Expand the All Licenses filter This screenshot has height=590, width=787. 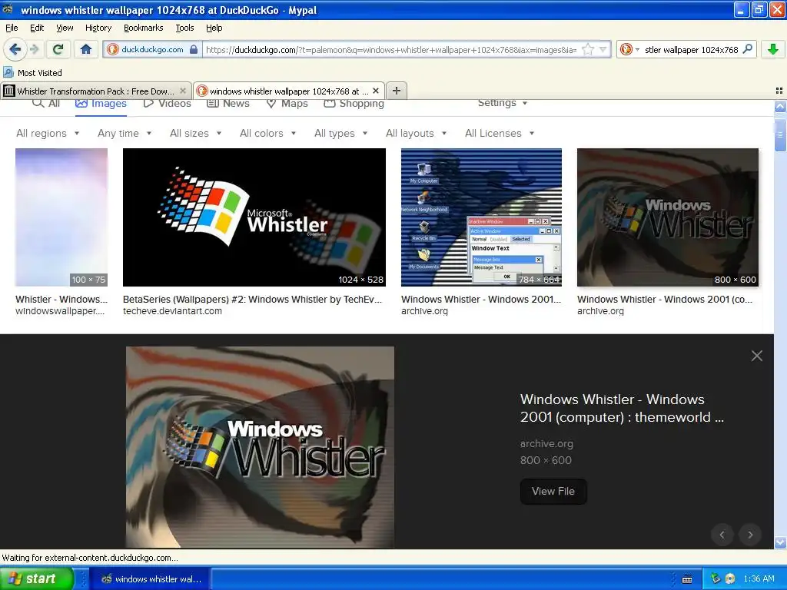(500, 133)
